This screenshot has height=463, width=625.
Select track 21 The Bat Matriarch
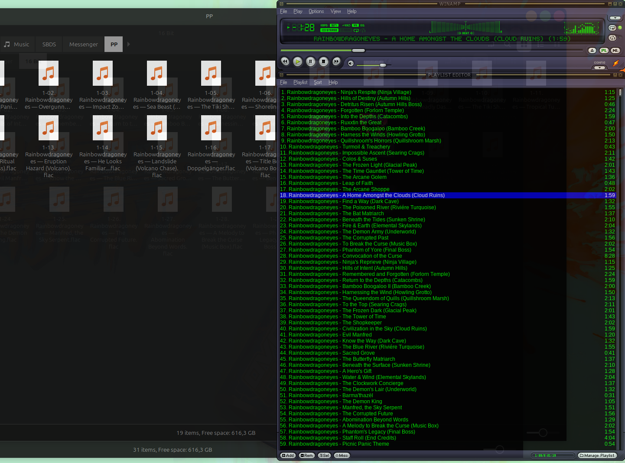pyautogui.click(x=447, y=214)
